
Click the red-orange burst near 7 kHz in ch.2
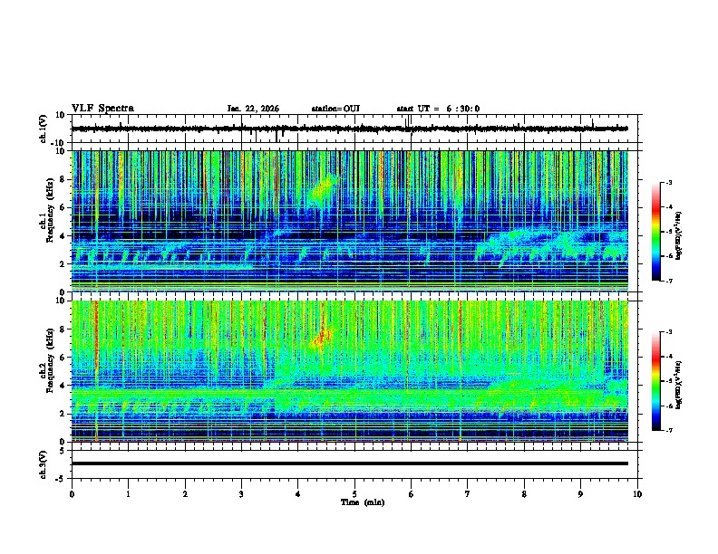[322, 339]
